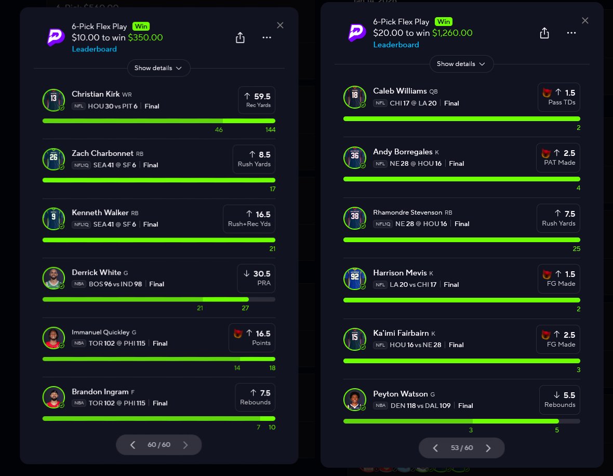The image size is (613, 476).
Task: Go to previous entry from 60 / 60
Action: (132, 445)
